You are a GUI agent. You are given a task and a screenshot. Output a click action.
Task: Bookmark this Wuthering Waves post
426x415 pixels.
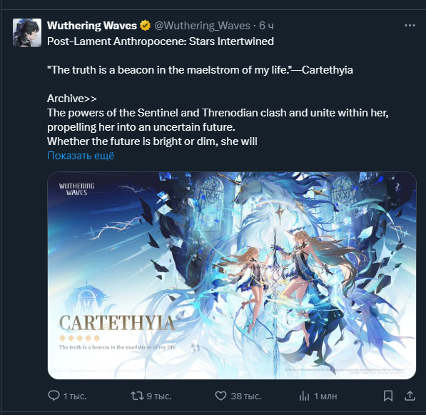tap(388, 396)
